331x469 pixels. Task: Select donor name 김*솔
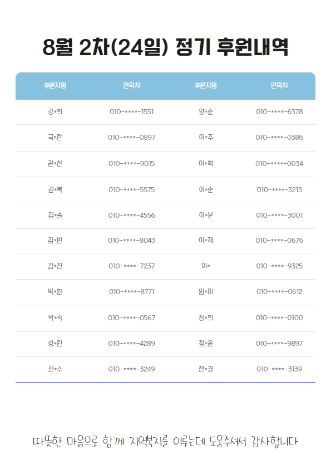pyautogui.click(x=55, y=216)
